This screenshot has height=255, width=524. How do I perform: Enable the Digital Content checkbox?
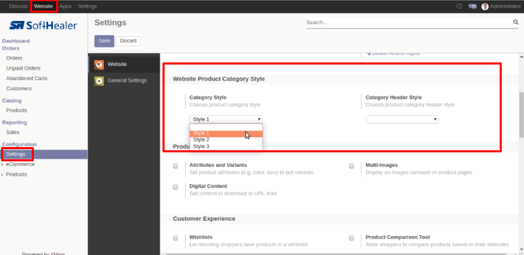(x=175, y=187)
